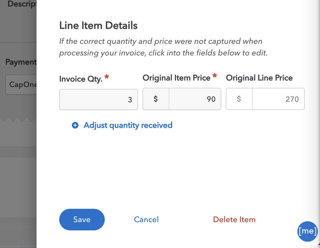Click the dollar sign in Original Line Price
The image size is (320, 248).
239,99
